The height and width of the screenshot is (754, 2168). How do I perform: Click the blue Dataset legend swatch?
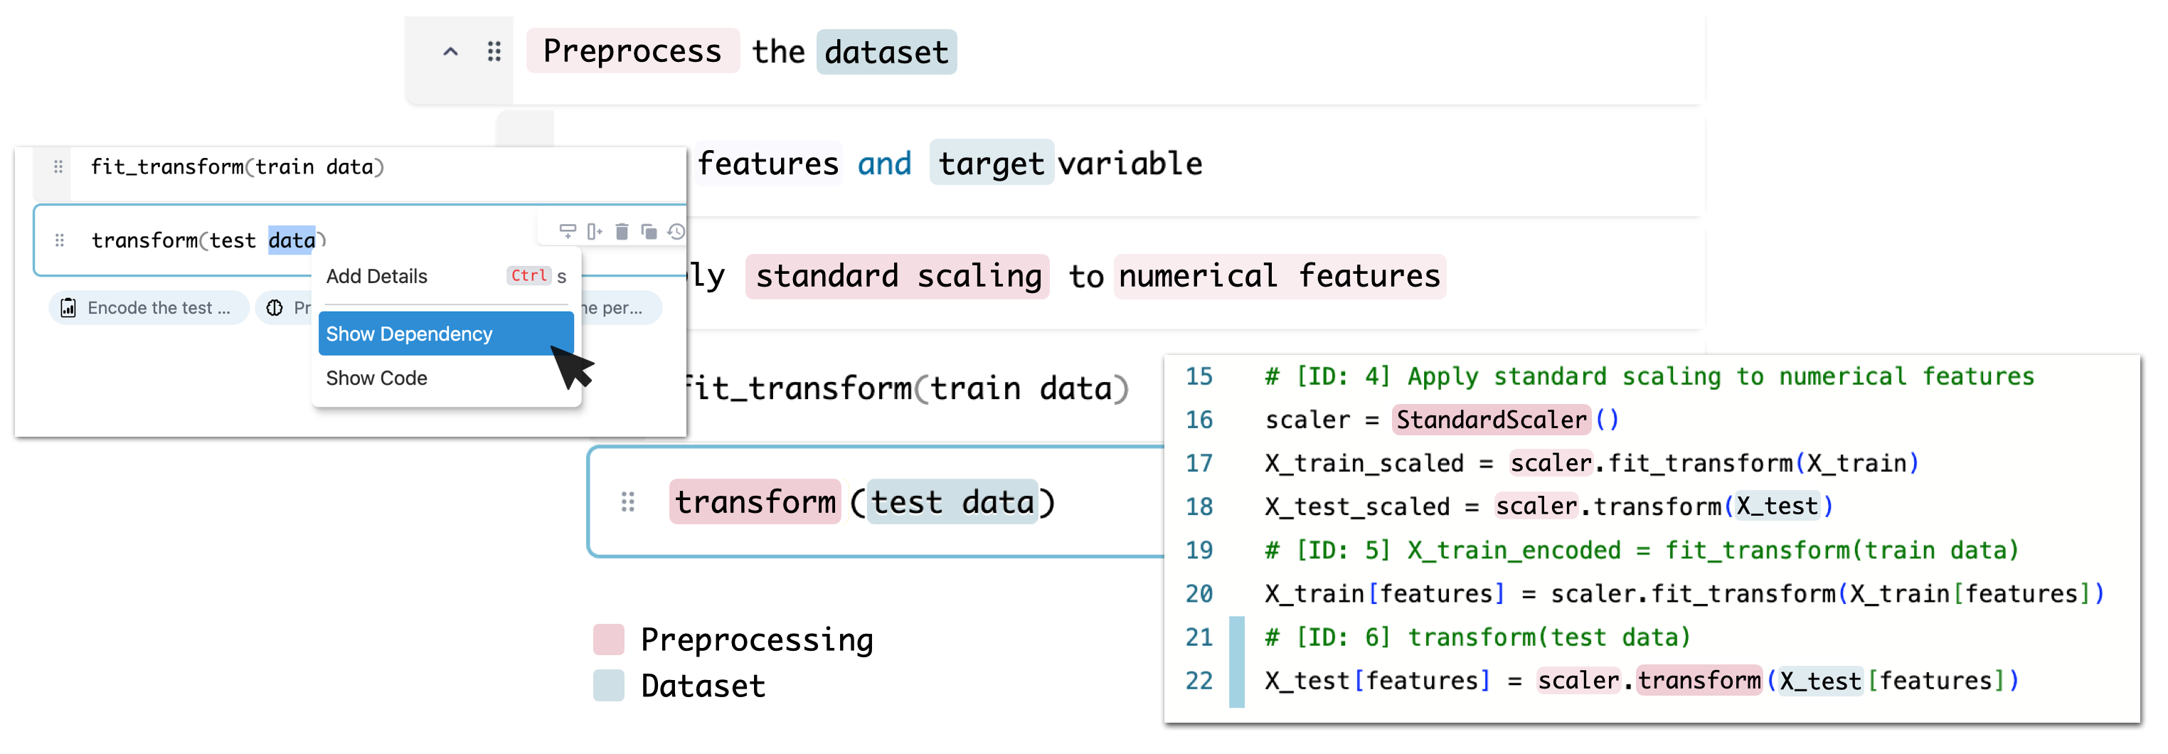pos(608,686)
